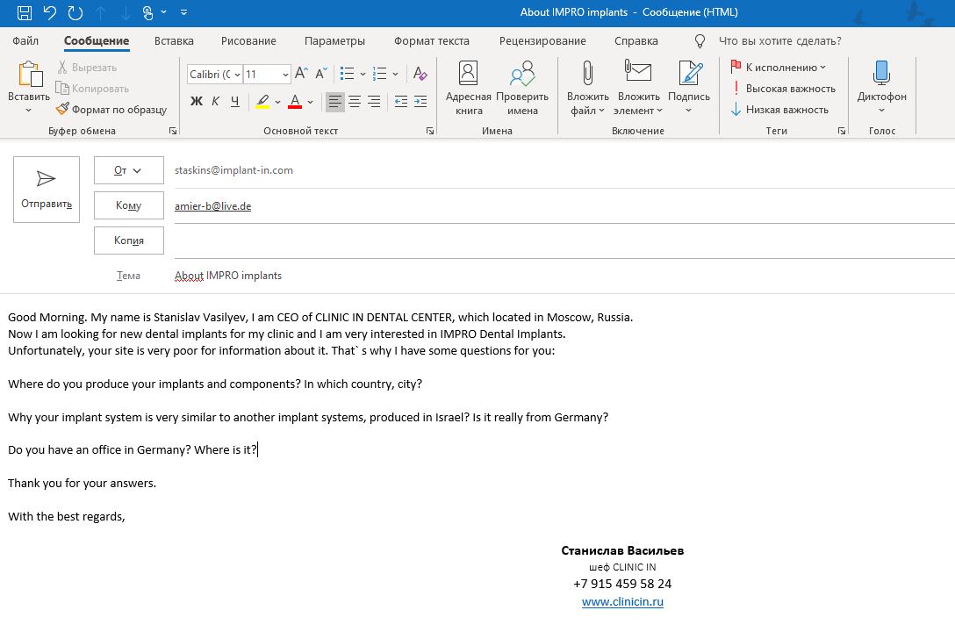Click the Save icon in title bar

(25, 12)
